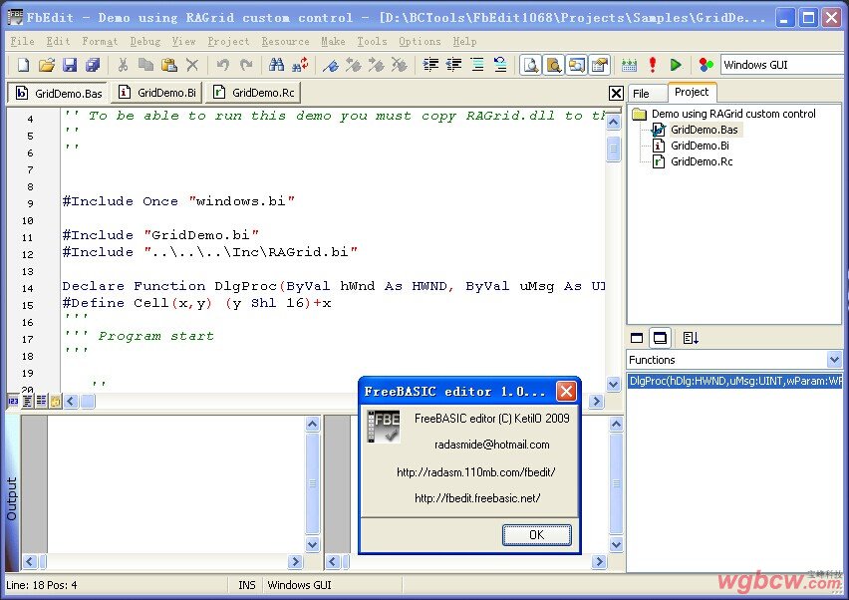Open the Format menu
The width and height of the screenshot is (849, 600).
(100, 41)
